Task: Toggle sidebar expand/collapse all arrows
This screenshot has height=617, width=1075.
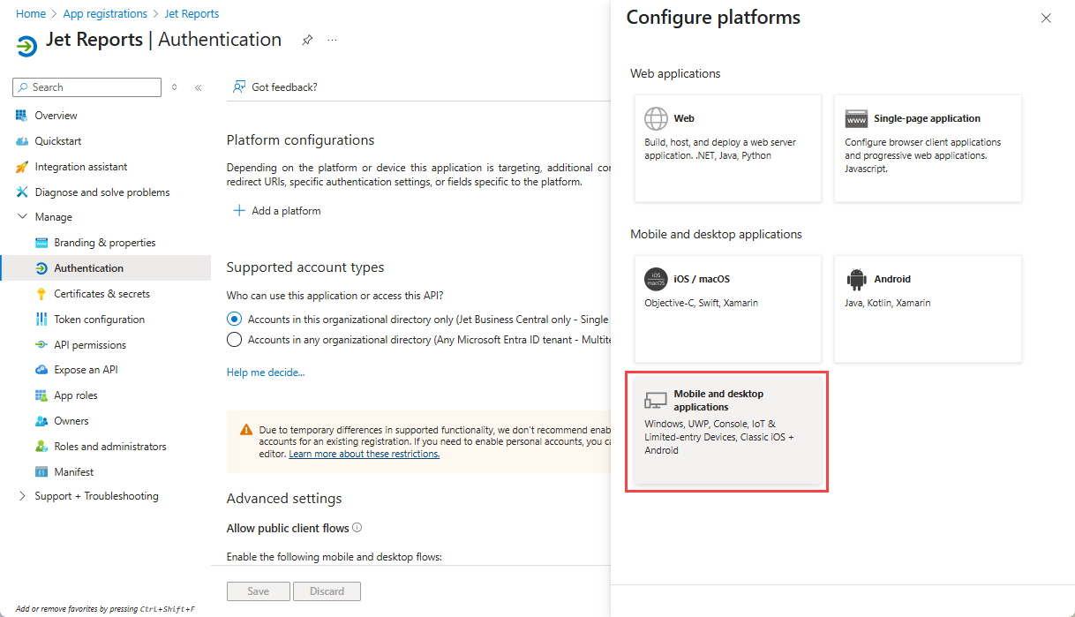Action: (174, 87)
